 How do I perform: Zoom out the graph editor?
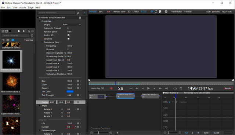click(165, 133)
